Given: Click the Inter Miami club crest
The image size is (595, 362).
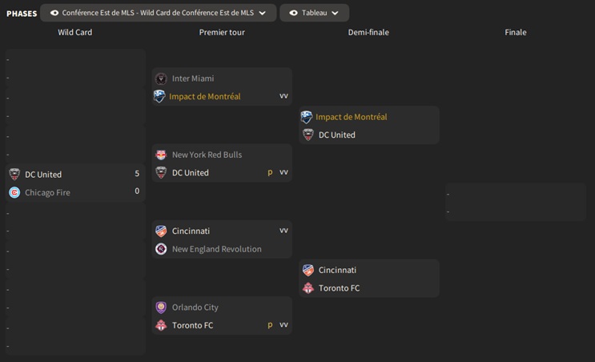Looking at the screenshot, I should 160,78.
